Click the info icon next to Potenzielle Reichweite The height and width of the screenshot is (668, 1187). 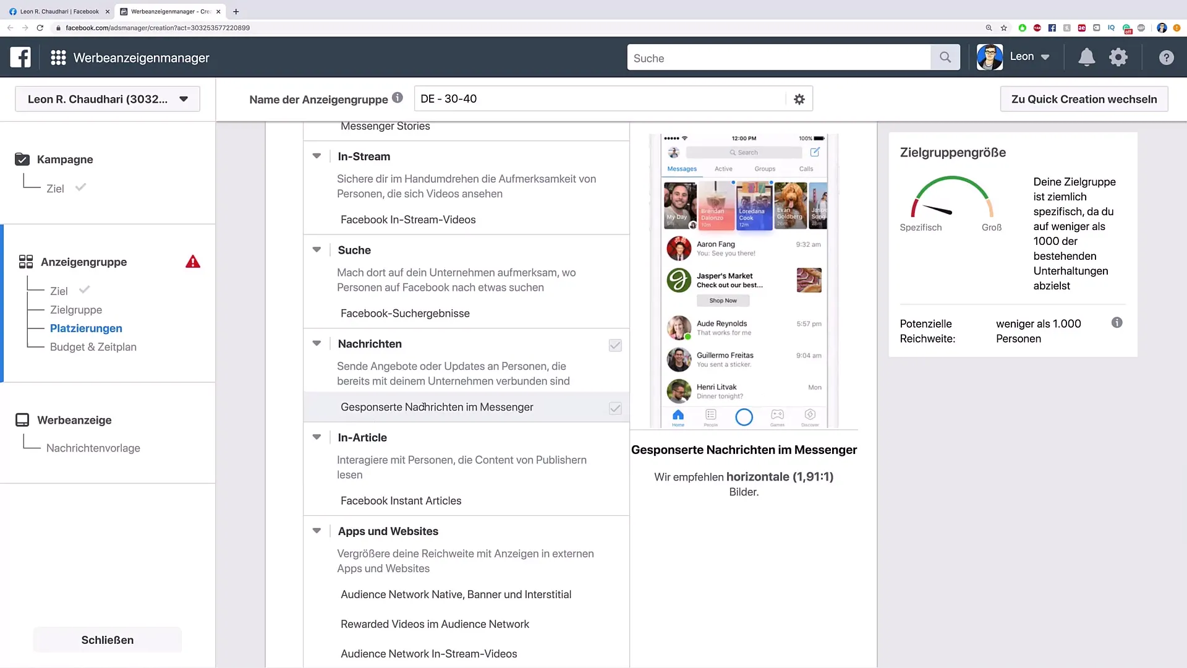coord(1117,323)
